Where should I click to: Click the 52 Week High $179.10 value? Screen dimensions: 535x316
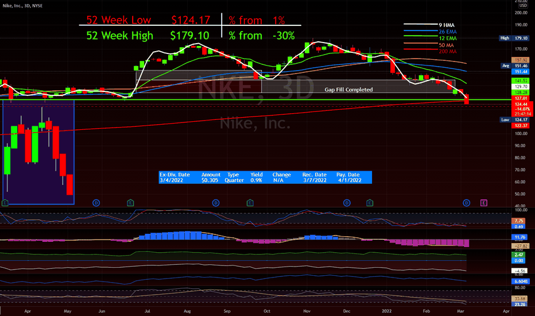pos(189,36)
